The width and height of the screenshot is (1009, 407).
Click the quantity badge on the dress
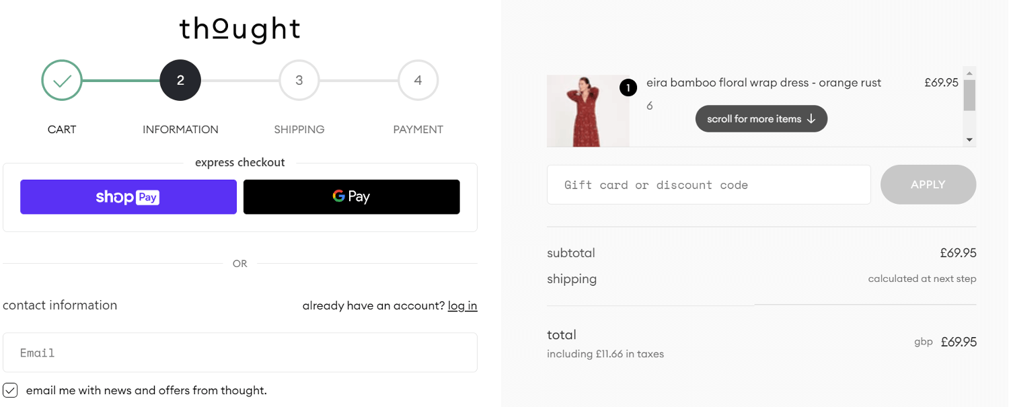click(x=627, y=87)
